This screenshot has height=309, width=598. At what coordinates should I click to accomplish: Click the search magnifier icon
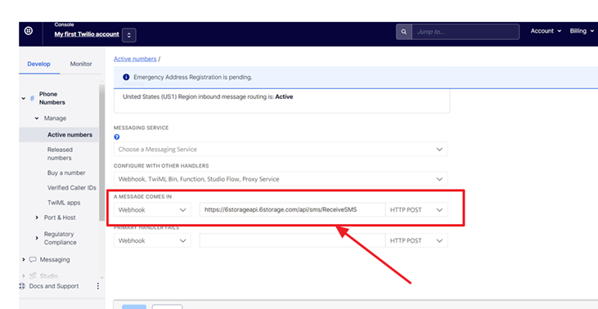404,32
